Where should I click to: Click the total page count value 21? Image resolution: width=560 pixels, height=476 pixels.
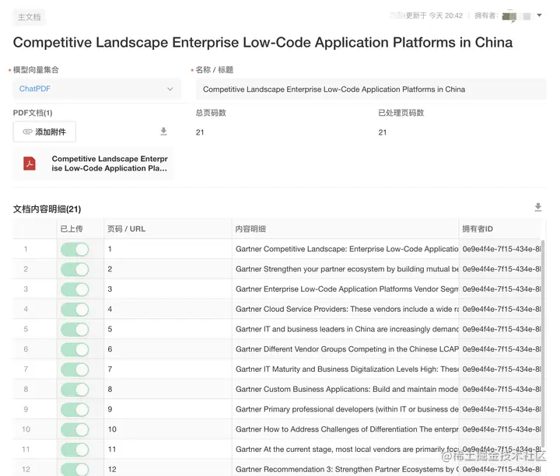point(200,132)
